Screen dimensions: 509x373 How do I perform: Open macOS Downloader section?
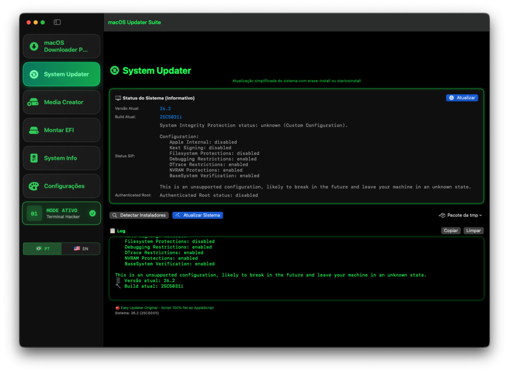[62, 46]
